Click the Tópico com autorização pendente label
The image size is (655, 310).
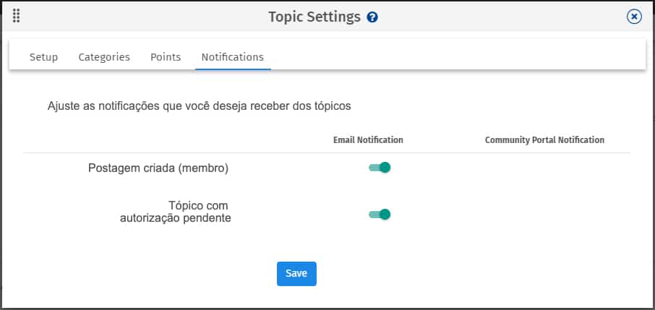(x=176, y=212)
